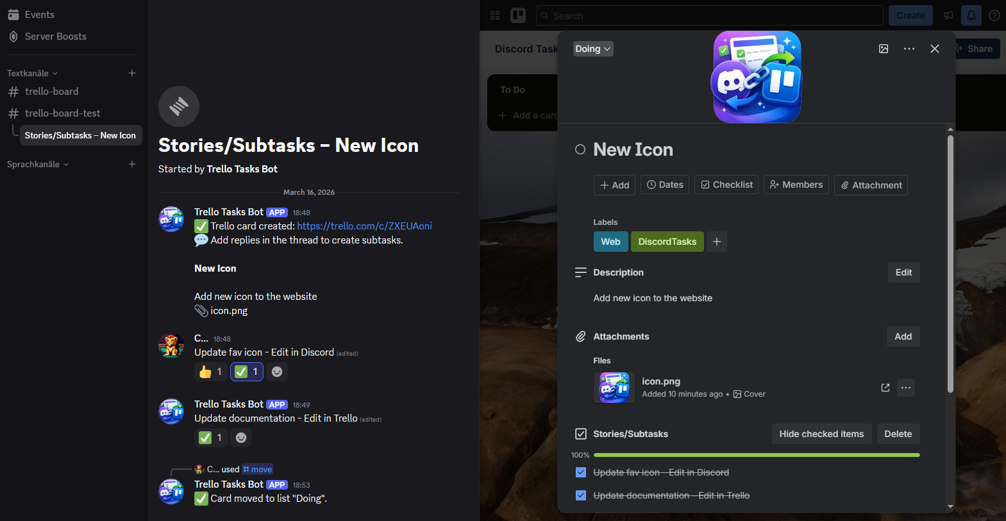Open the Add dropdown on card

point(614,185)
